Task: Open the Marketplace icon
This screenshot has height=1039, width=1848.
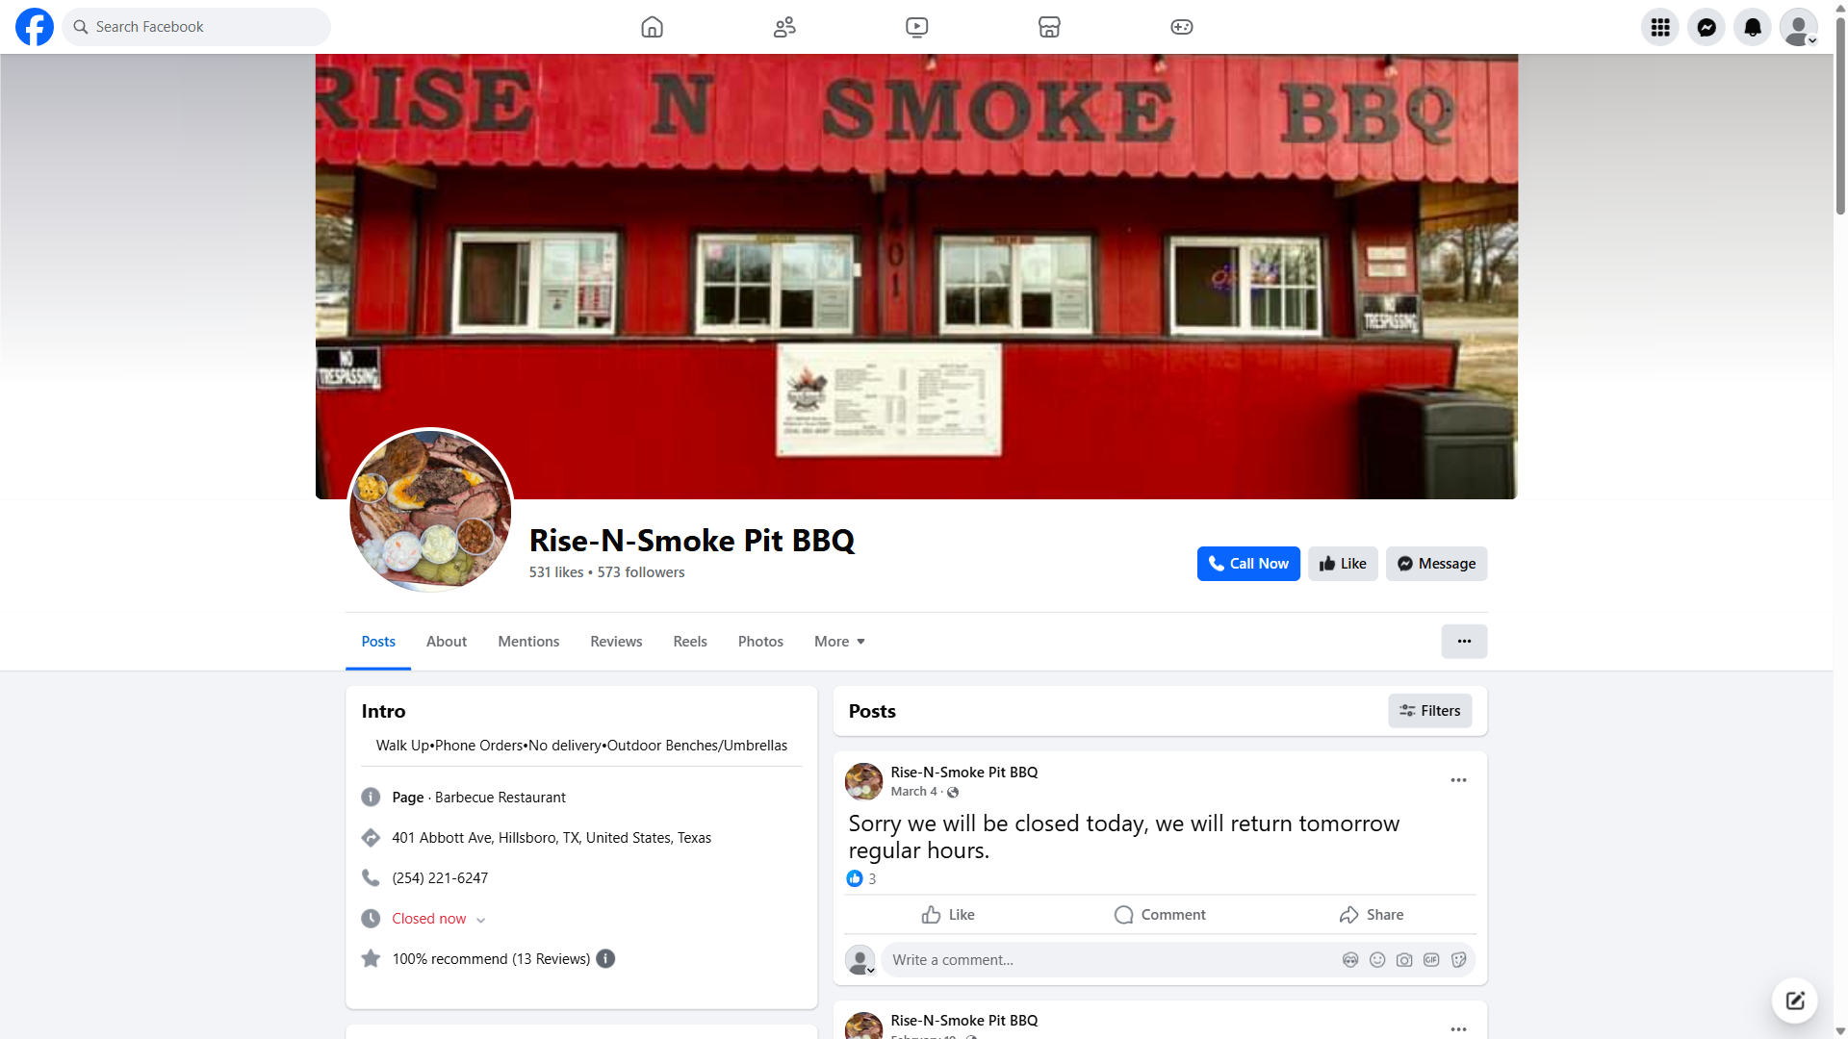Action: tap(1049, 27)
